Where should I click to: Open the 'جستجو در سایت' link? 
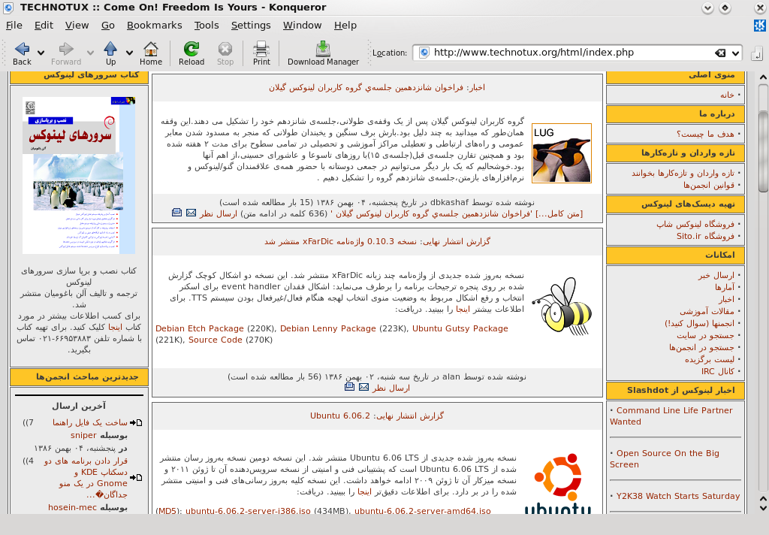pos(706,336)
